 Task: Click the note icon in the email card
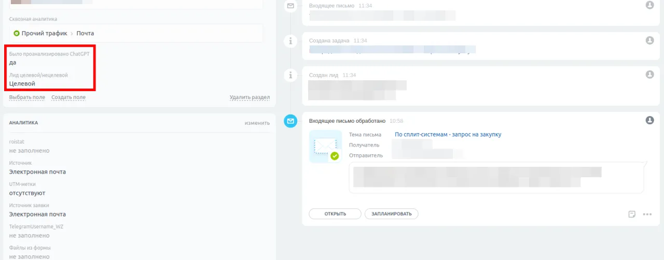[x=632, y=214]
